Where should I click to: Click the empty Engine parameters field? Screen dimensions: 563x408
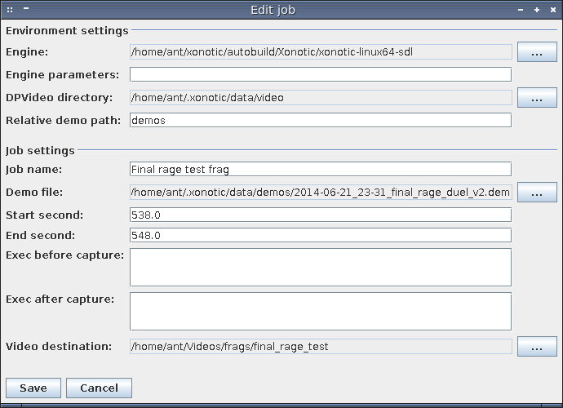(320, 75)
